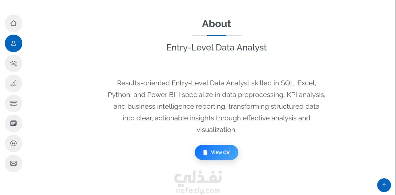The image size is (396, 195).
Task: Select the About heading
Action: pyautogui.click(x=217, y=24)
